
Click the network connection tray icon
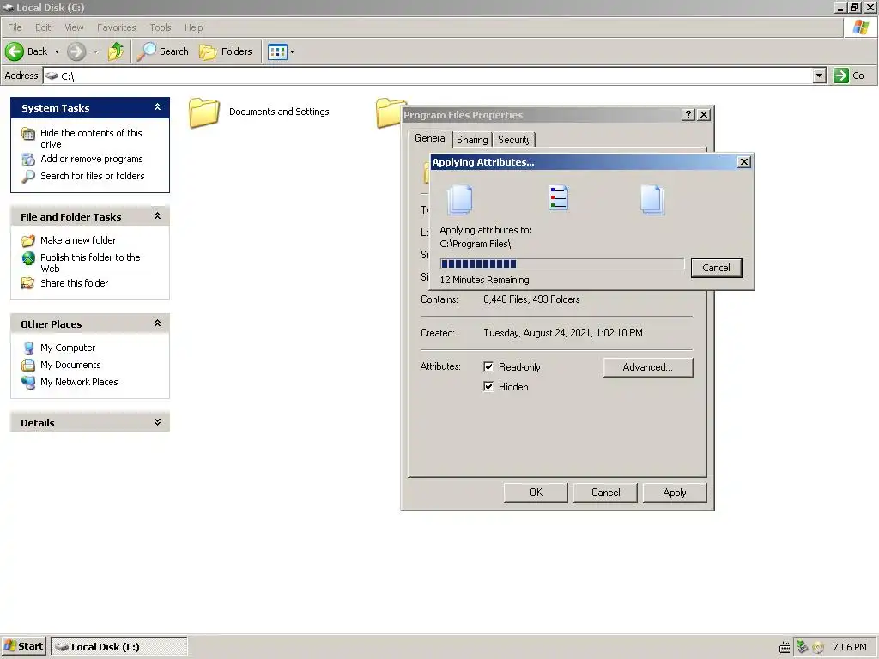tap(802, 647)
